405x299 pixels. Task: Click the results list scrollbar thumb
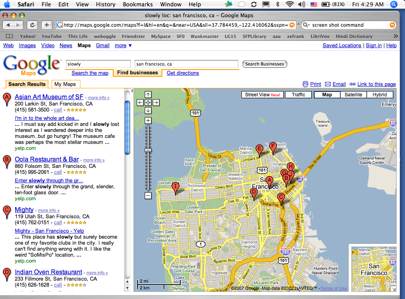tap(128, 128)
